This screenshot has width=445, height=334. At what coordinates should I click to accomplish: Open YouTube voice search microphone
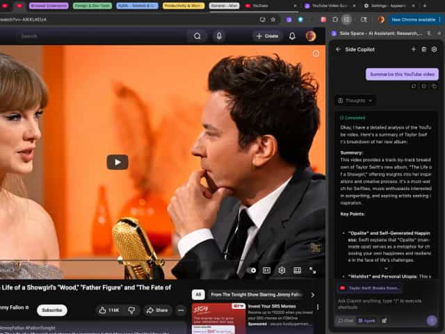(219, 36)
